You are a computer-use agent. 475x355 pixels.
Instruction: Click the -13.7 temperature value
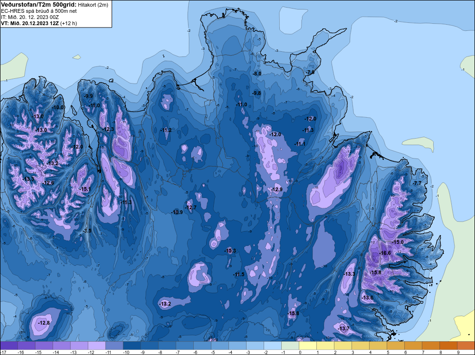click(343, 329)
